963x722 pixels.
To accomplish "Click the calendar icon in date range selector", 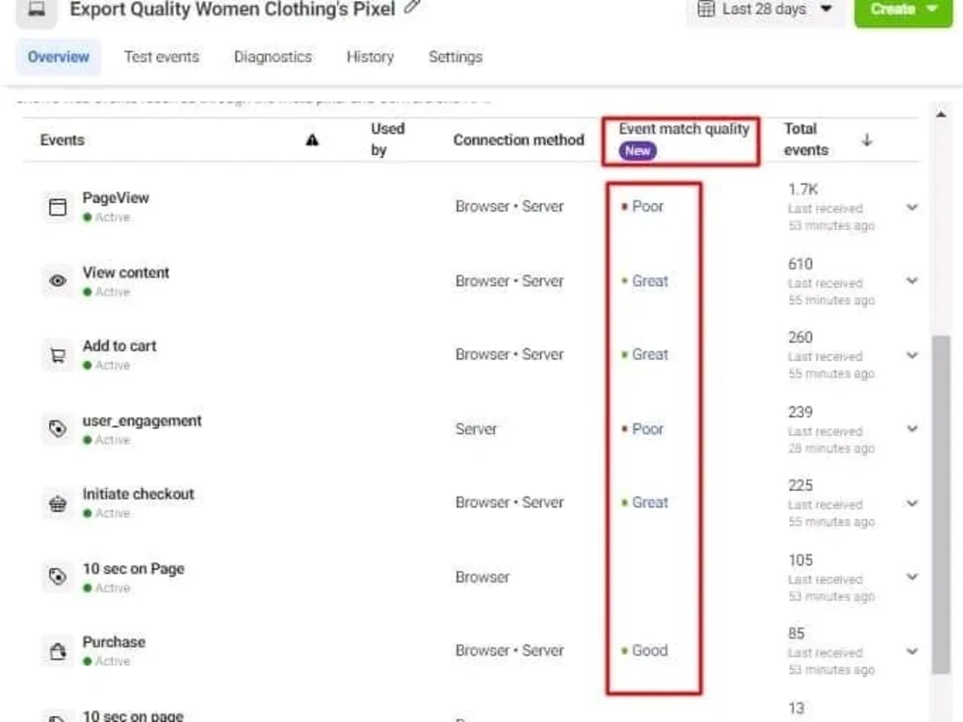I will click(706, 10).
